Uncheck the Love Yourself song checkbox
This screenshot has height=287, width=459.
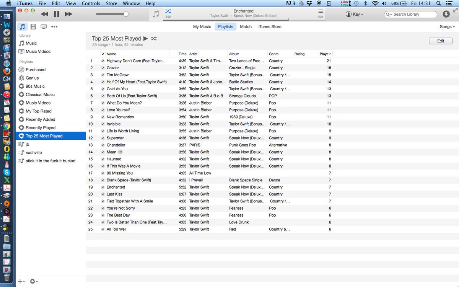(103, 110)
